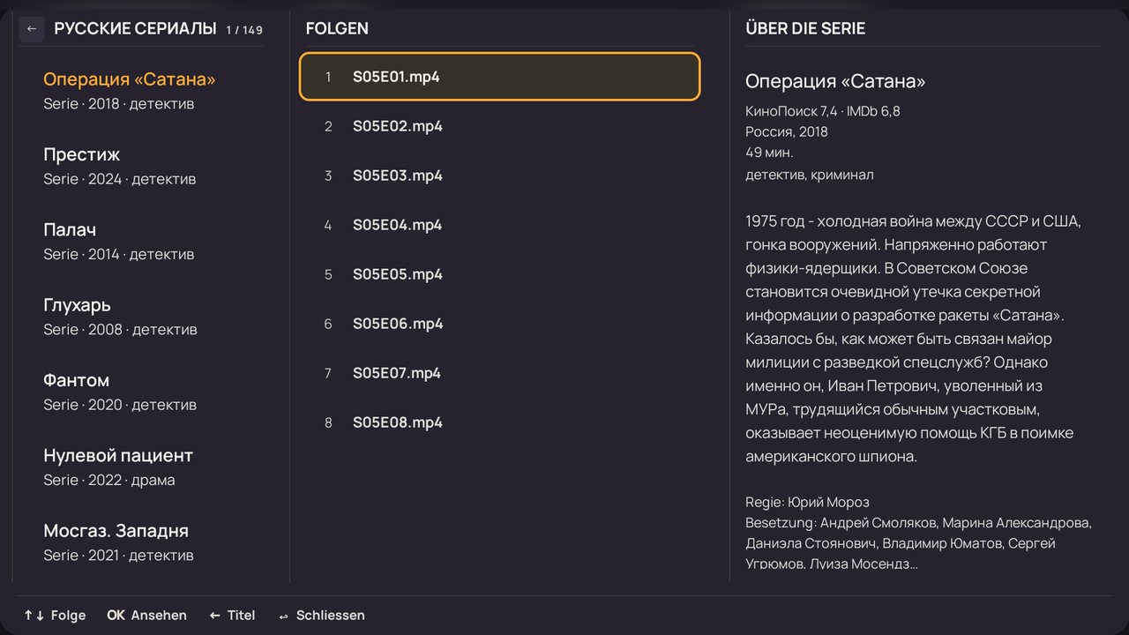The width and height of the screenshot is (1129, 635).
Task: Pick episode S05E05.mp4
Action: click(500, 274)
